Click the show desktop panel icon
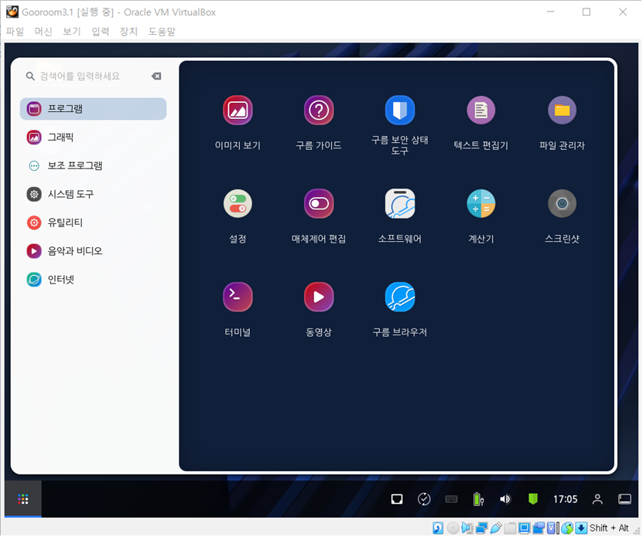Image resolution: width=643 pixels, height=537 pixels. click(x=626, y=500)
